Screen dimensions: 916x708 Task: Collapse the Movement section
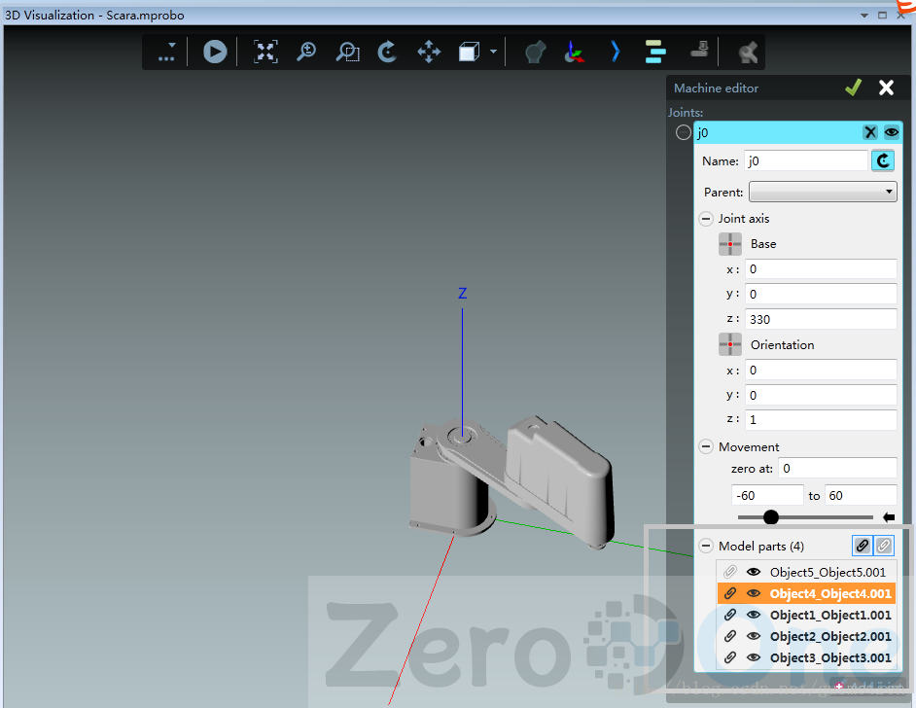pyautogui.click(x=706, y=447)
